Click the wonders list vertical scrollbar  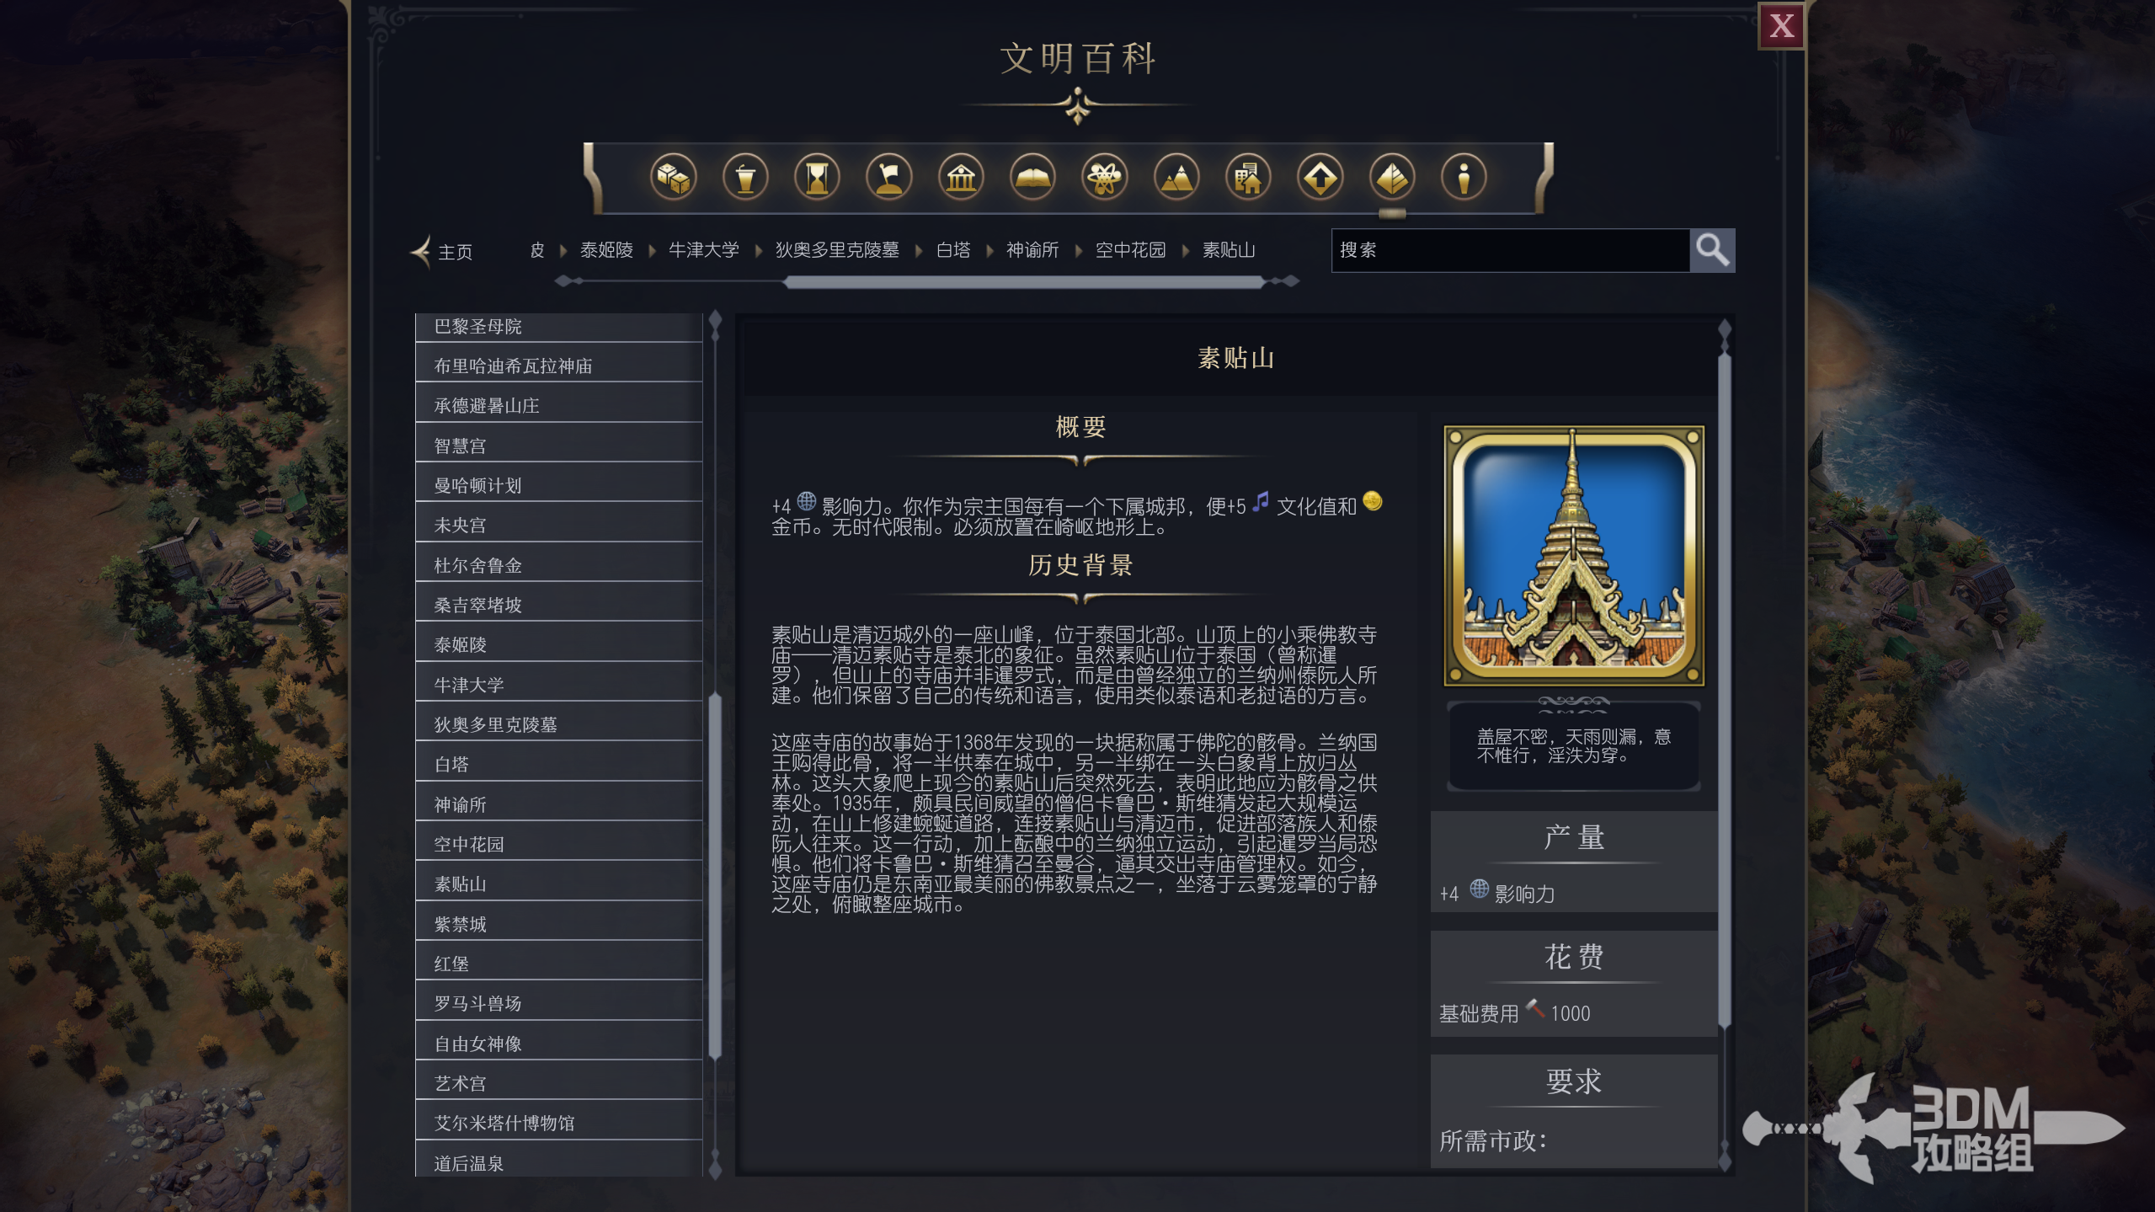pyautogui.click(x=715, y=876)
